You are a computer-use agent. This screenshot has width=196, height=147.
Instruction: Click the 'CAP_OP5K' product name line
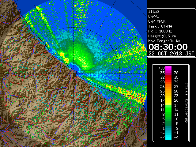(x=157, y=21)
